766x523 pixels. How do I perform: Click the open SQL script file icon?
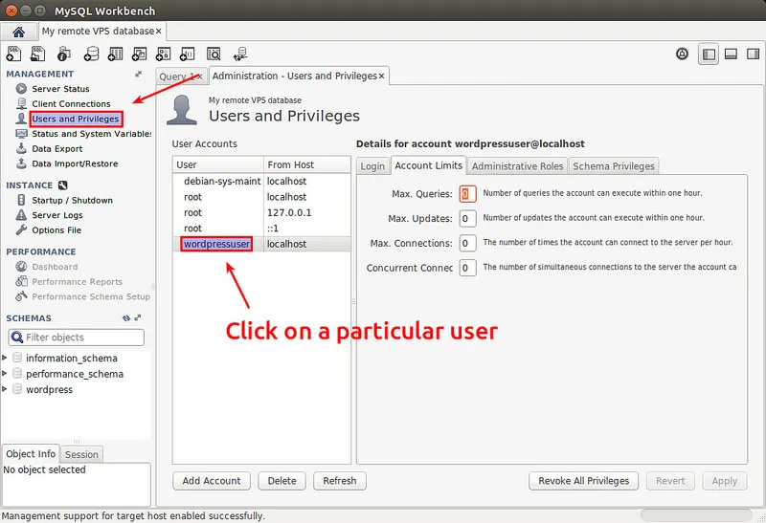[40, 54]
